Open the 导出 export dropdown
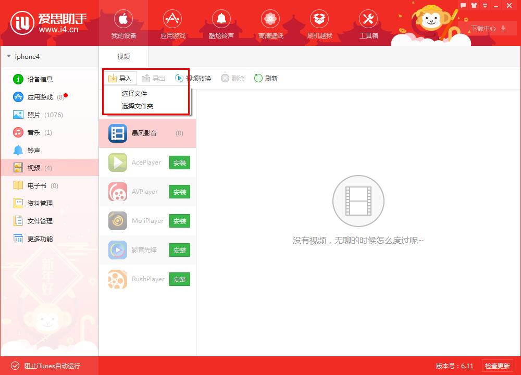This screenshot has height=375, width=521. (153, 78)
